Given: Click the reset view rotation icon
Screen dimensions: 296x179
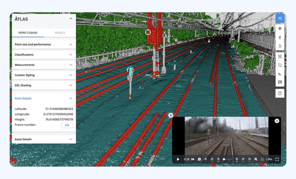Looking at the screenshot, I should click(280, 46).
